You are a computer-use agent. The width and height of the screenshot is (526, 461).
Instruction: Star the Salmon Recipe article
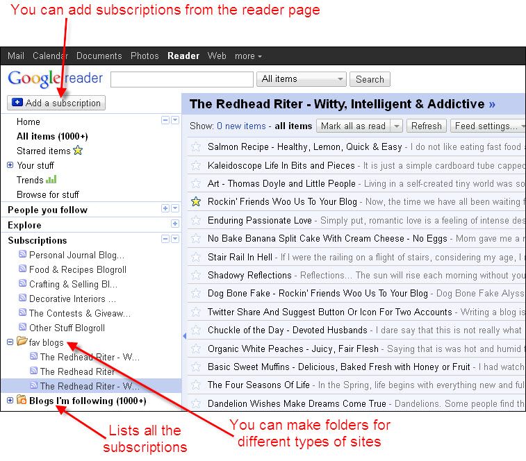pos(195,147)
